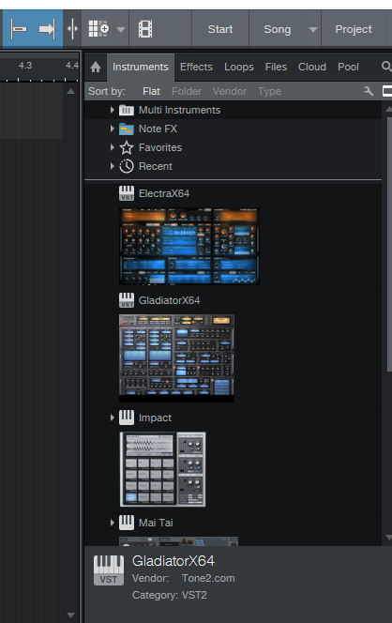Switch to the Effects tab

[x=196, y=67]
